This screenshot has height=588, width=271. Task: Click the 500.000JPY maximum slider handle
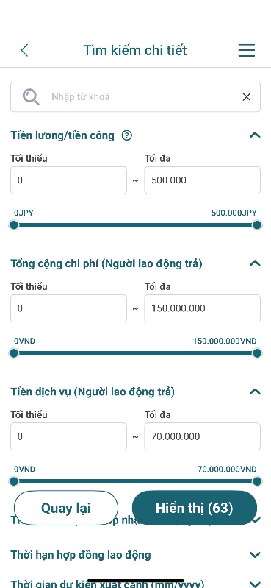click(x=257, y=225)
